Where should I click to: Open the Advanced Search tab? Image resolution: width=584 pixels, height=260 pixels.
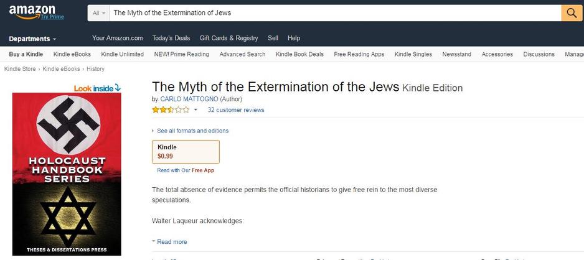click(x=242, y=54)
